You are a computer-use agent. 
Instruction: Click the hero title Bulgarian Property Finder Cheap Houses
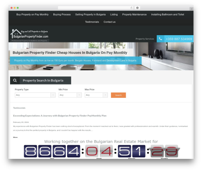tap(70, 53)
